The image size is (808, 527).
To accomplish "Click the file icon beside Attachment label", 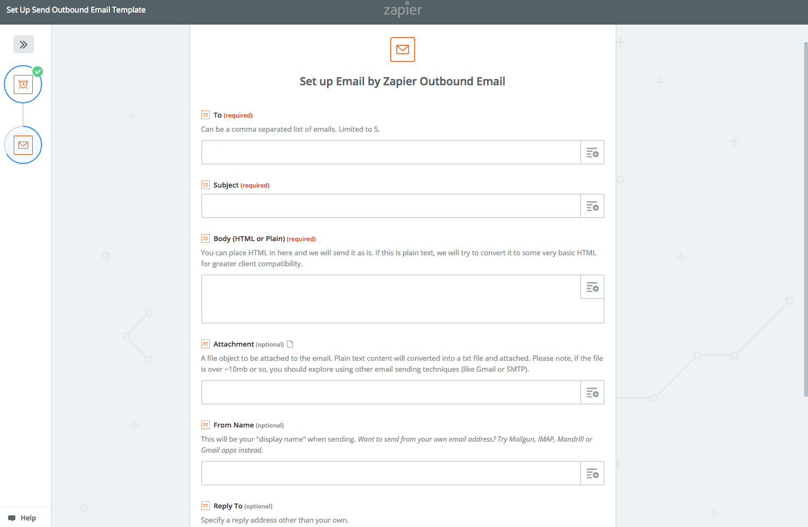I will (290, 344).
